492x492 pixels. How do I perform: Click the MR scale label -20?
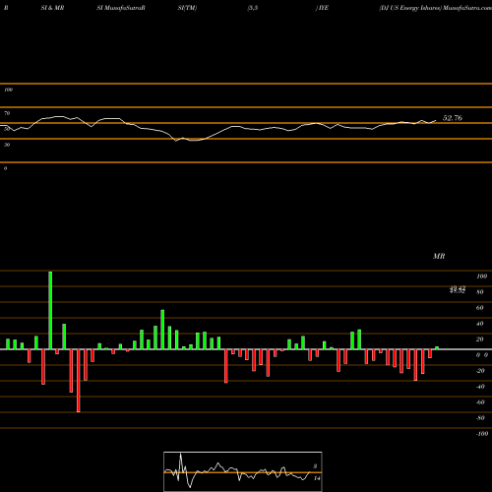tap(480, 371)
